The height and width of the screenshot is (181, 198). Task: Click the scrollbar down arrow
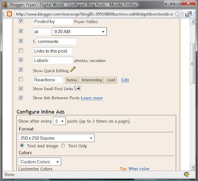coord(193,168)
